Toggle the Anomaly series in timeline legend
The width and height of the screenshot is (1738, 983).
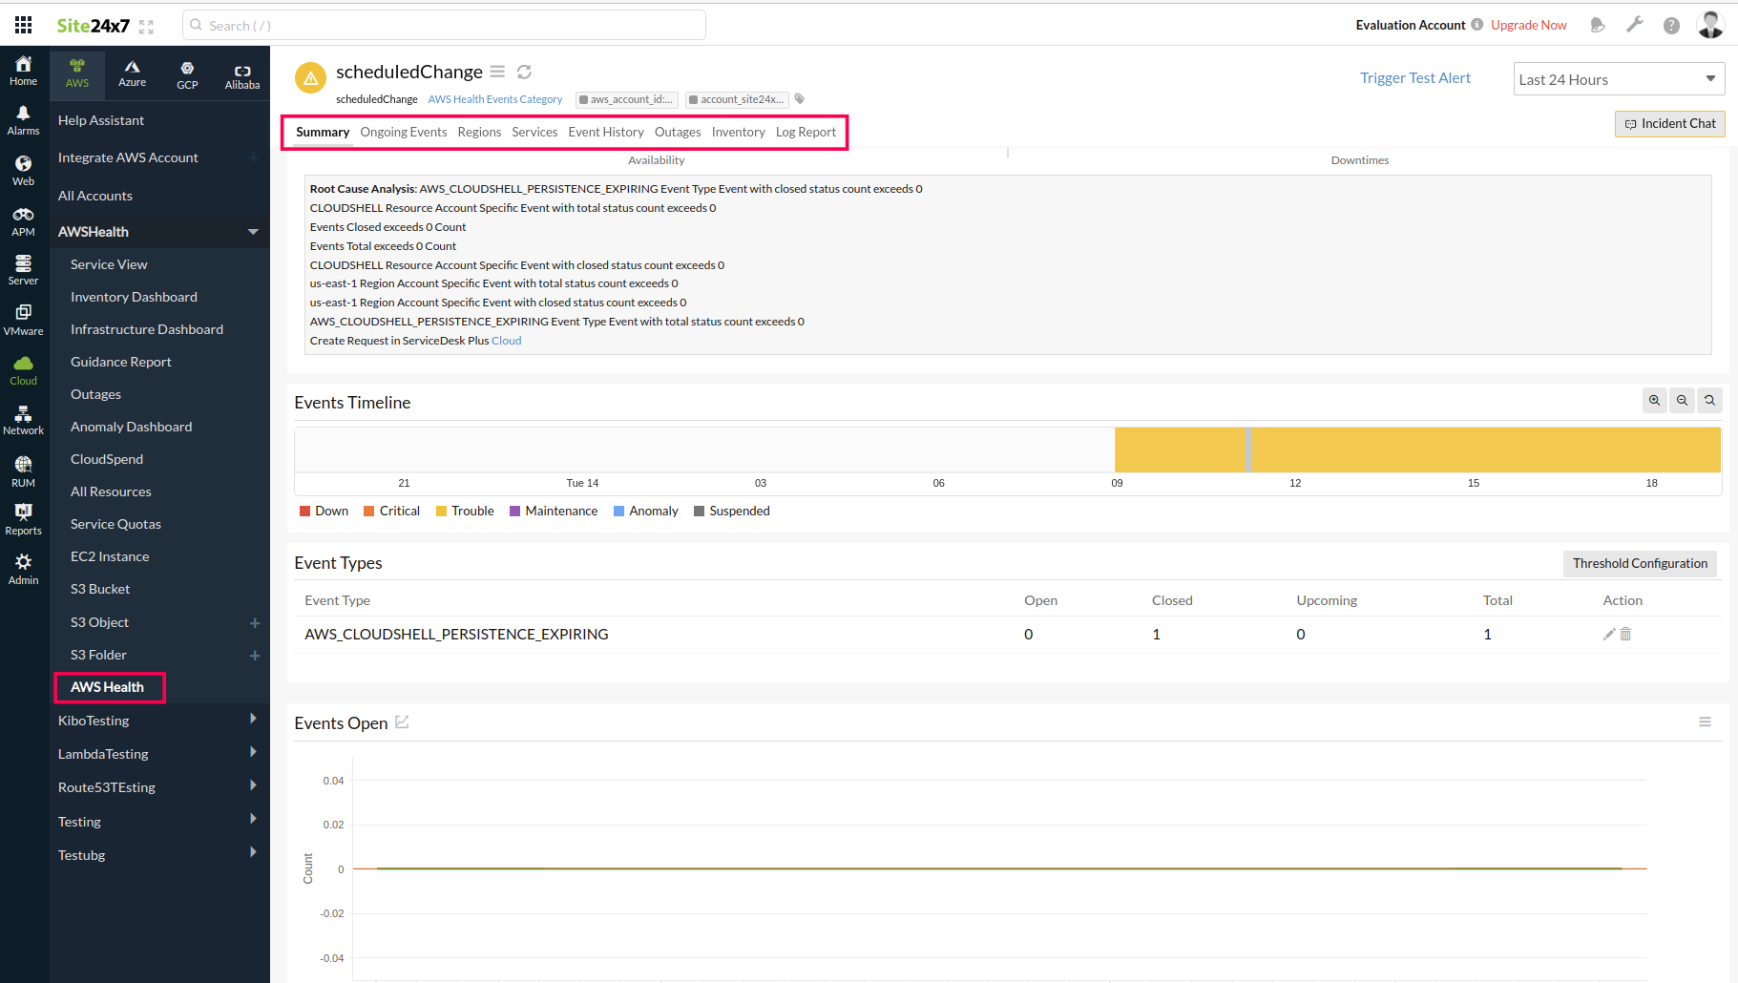(646, 511)
